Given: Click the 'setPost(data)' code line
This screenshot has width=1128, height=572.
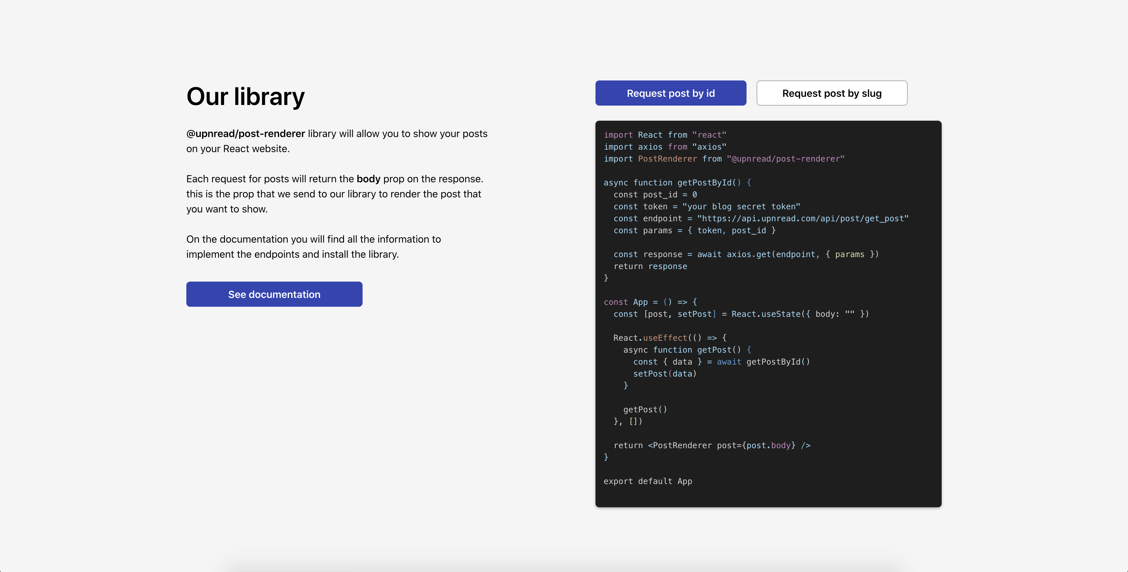Looking at the screenshot, I should [664, 374].
